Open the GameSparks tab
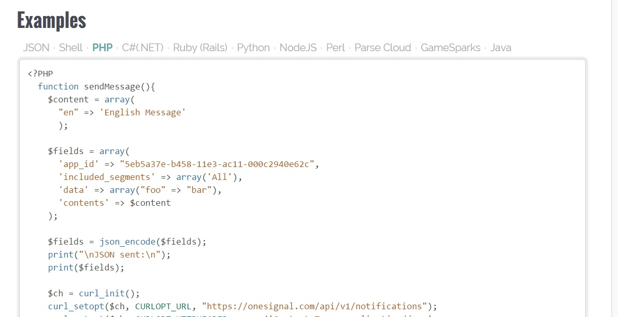This screenshot has width=618, height=317. tap(451, 48)
